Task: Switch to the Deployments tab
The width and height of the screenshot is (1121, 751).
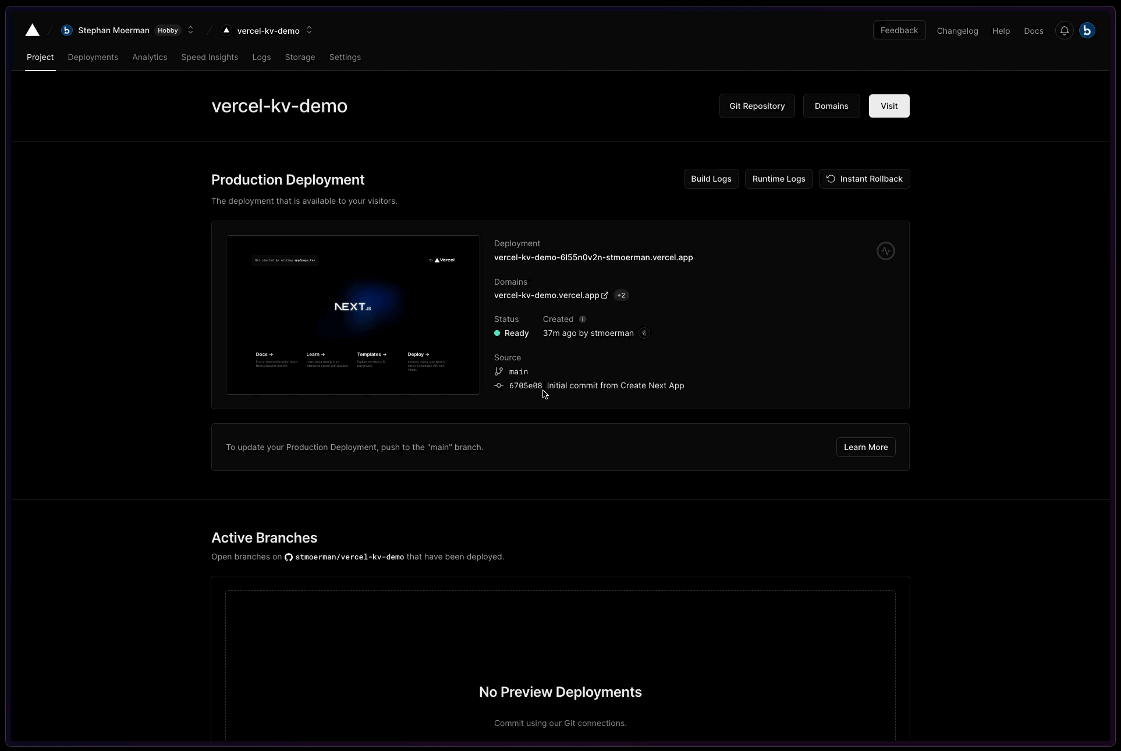Action: pyautogui.click(x=92, y=57)
